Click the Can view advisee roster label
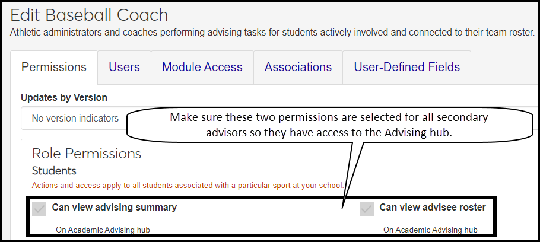 [x=433, y=208]
